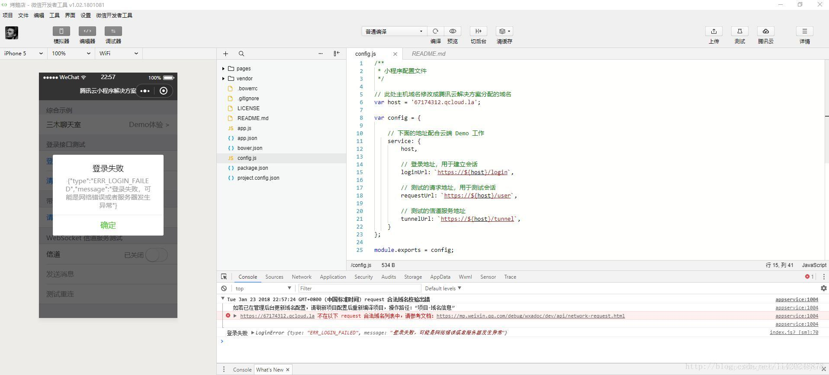The height and width of the screenshot is (375, 829).
Task: Expand the vendor folder
Action: tap(223, 79)
